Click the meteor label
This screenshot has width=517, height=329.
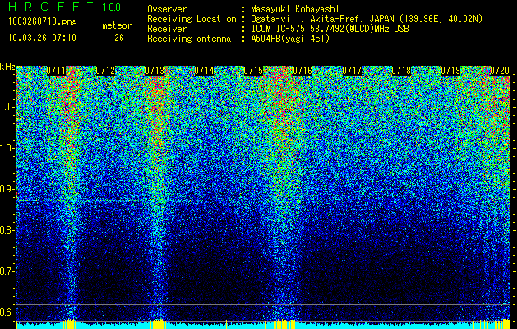117,25
